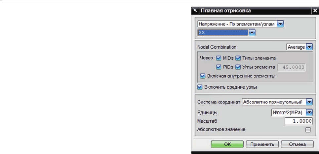Click the pin icon in dialog title bar
The image size is (319, 154).
tap(195, 11)
